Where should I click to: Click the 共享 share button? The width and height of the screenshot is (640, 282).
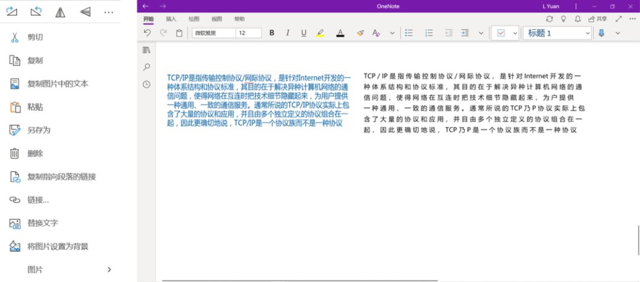598,19
